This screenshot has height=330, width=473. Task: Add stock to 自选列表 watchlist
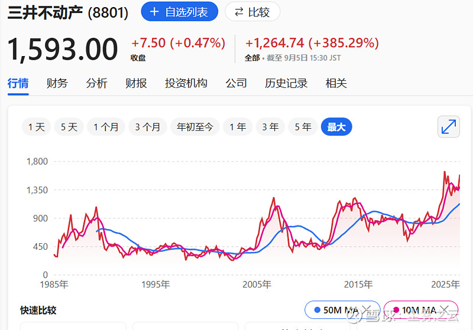tap(179, 12)
